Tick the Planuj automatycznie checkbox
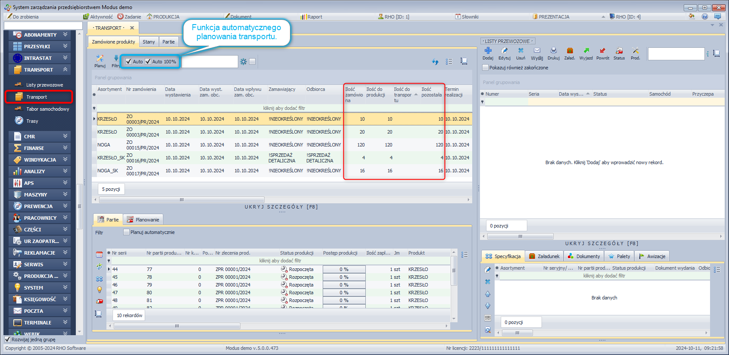729x355 pixels. (x=126, y=232)
